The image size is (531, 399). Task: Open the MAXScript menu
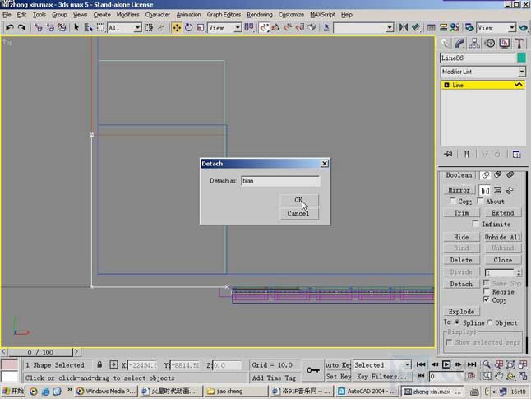[322, 15]
